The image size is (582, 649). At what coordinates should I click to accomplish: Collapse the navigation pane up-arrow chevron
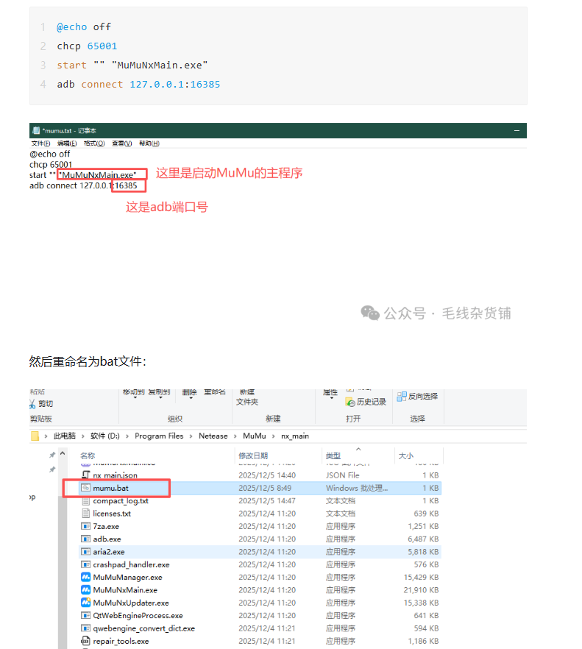[x=63, y=453]
